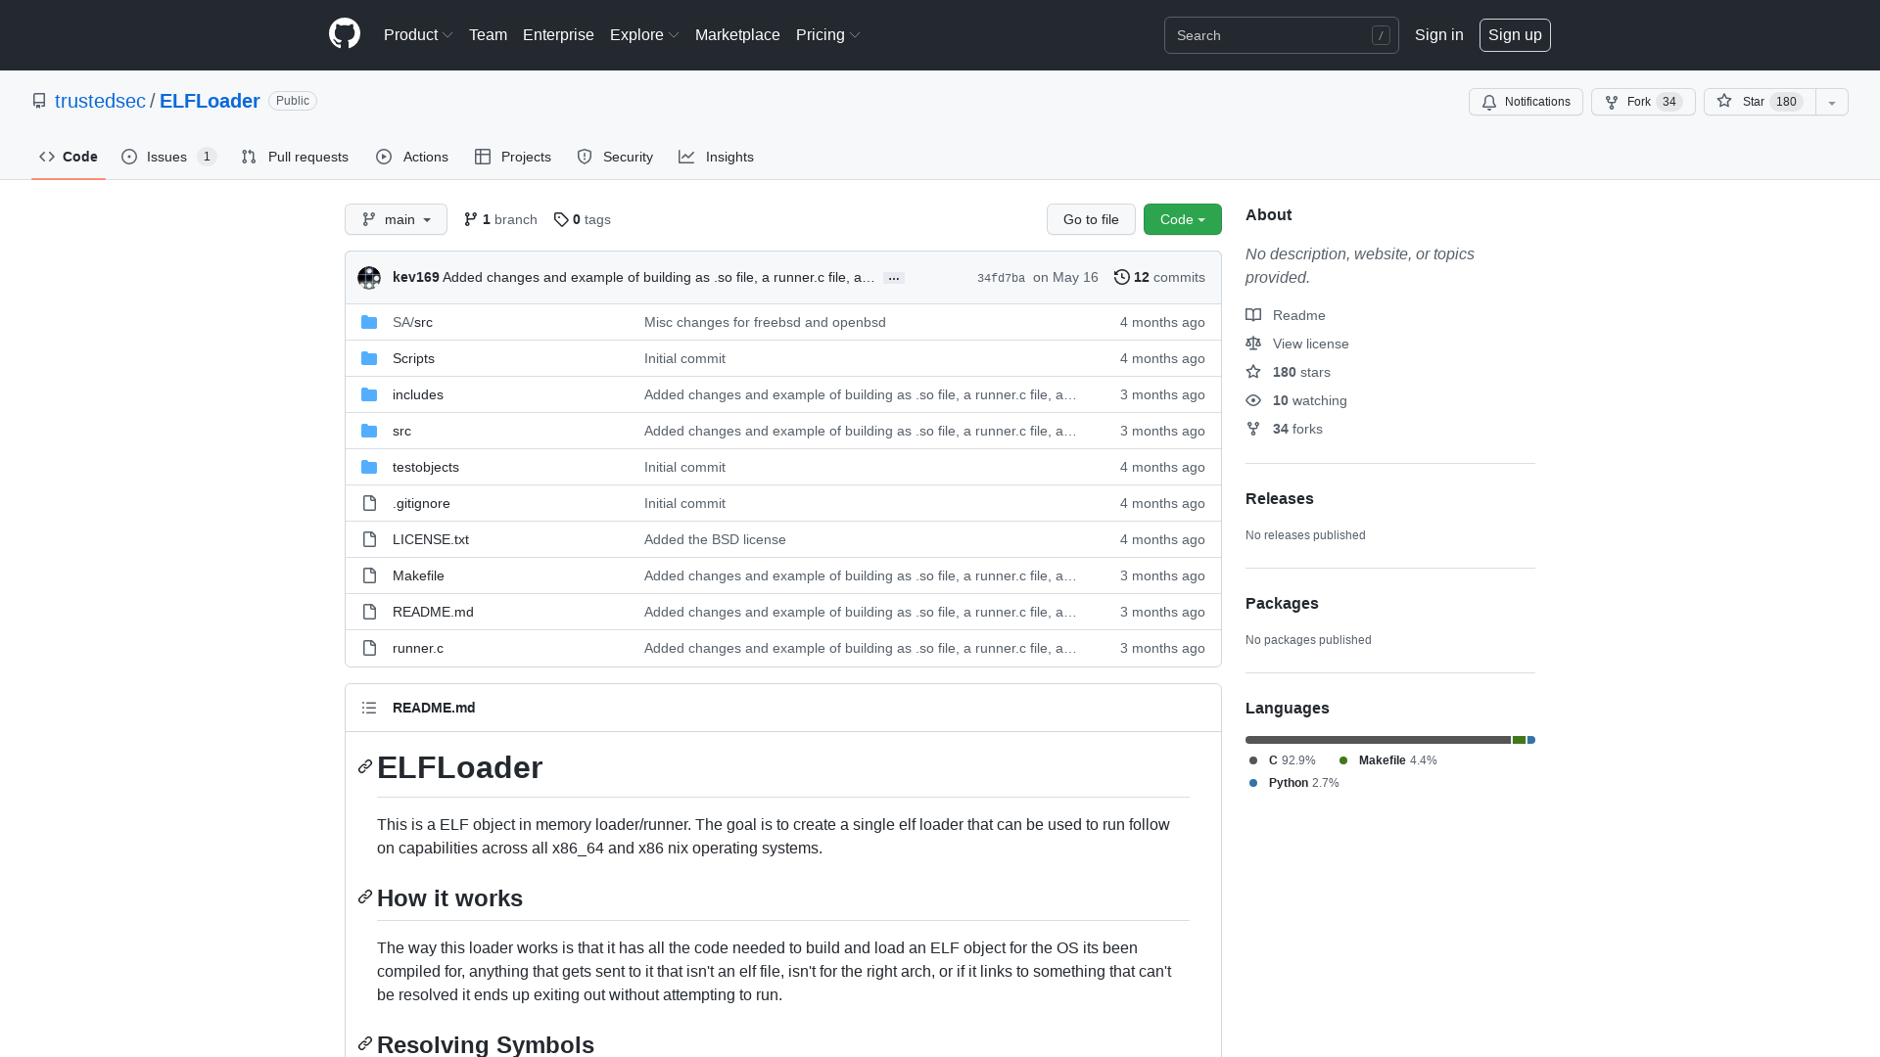Click the slash shortcut icon in search box
Image resolution: width=1880 pixels, height=1057 pixels.
(1381, 35)
